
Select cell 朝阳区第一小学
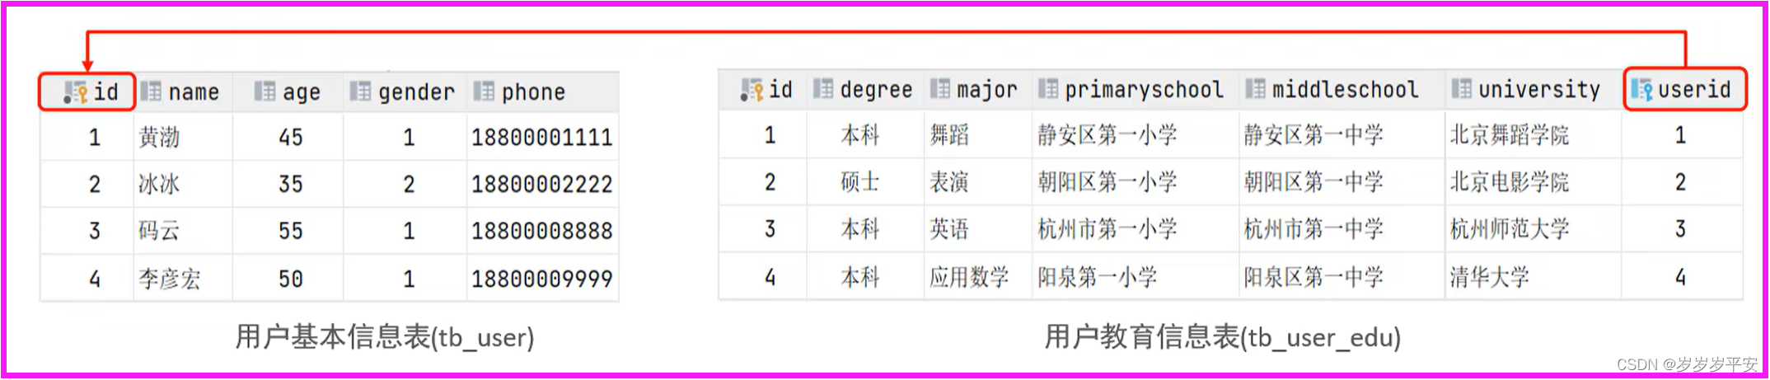[1107, 182]
